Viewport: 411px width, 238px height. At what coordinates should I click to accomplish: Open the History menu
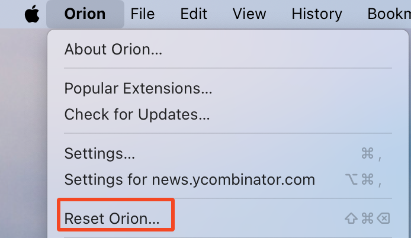click(317, 14)
